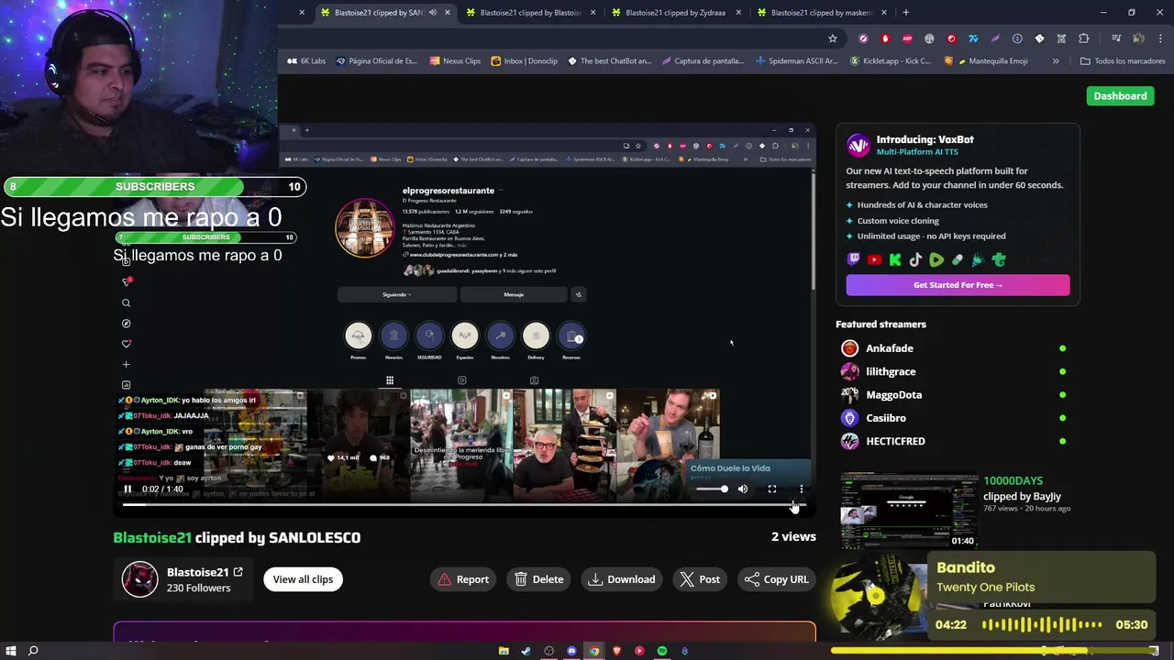Click the Blastoise21 name in the clip title
The height and width of the screenshot is (660, 1174).
[x=152, y=537]
